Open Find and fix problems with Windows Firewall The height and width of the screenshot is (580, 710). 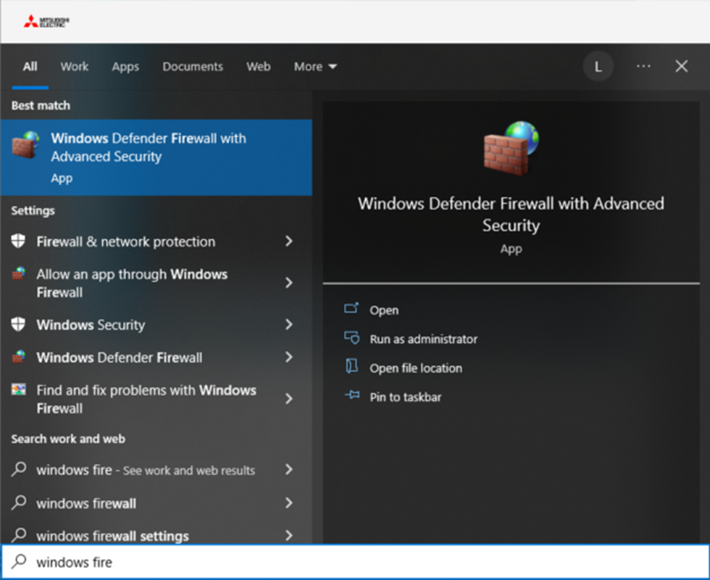[156, 399]
